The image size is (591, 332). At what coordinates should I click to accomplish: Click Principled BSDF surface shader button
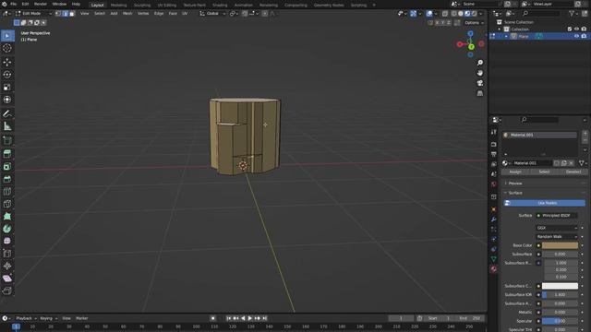click(557, 216)
